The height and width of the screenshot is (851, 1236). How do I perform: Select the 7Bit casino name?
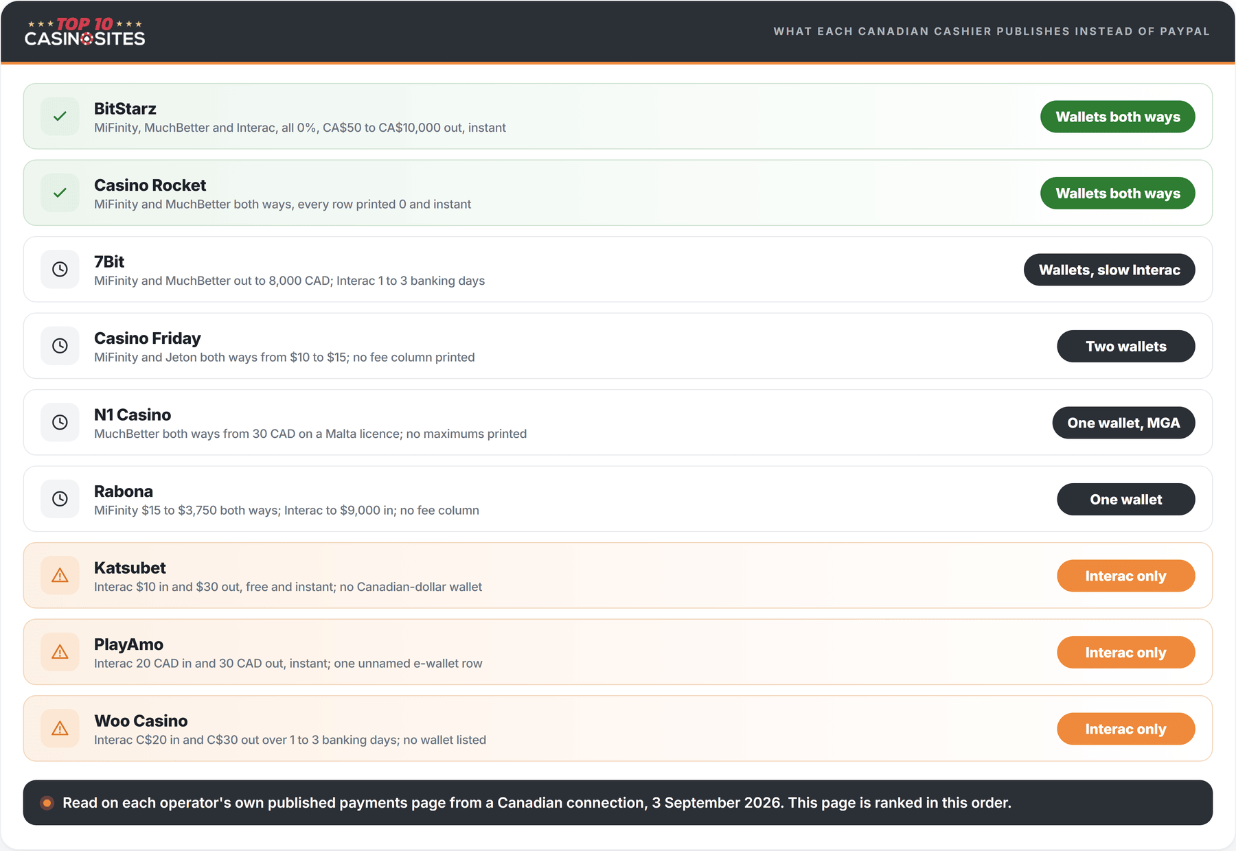click(109, 261)
